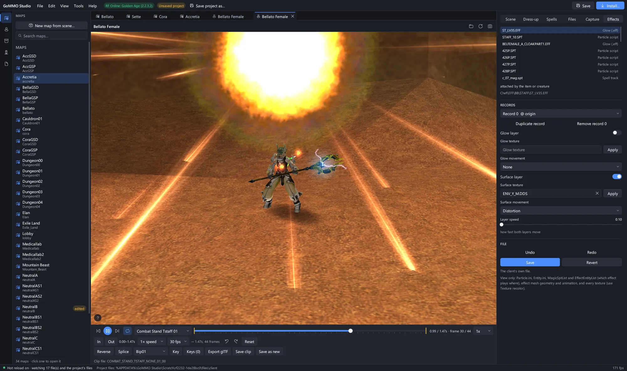
Task: Step to next frame
Action: (x=117, y=331)
